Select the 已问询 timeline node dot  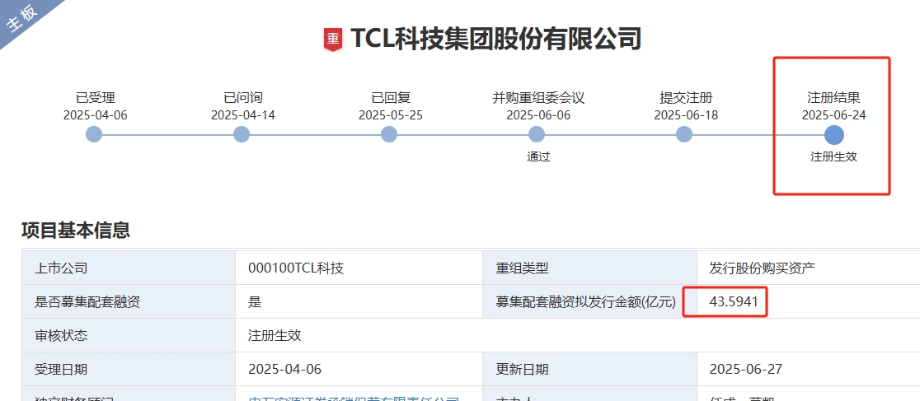coord(242,134)
